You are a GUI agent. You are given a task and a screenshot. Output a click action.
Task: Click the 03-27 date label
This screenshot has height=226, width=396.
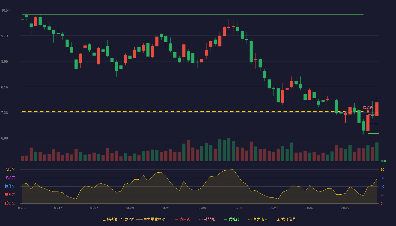[94, 208]
